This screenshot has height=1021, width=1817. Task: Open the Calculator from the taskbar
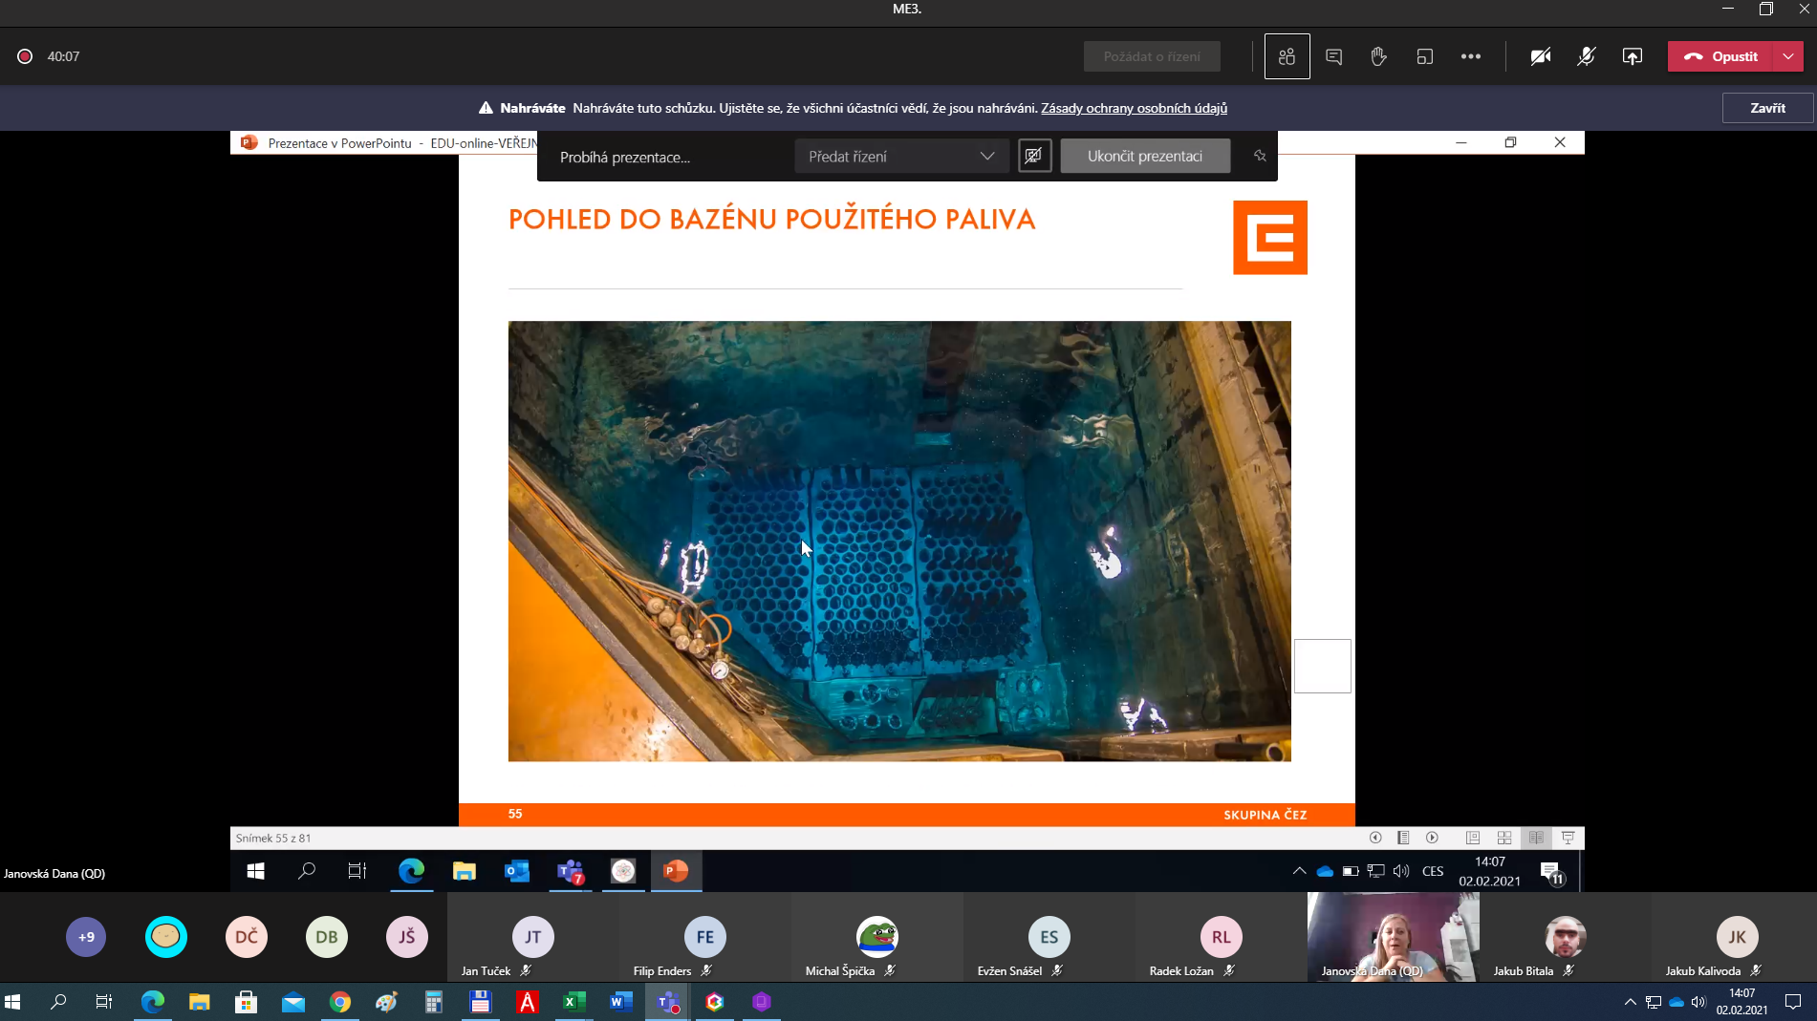433,1002
